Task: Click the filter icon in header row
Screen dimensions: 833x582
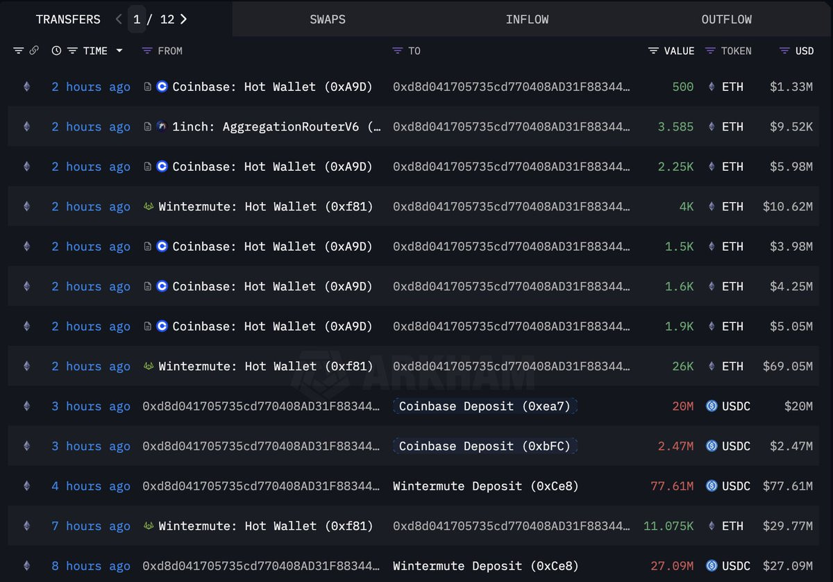Action: click(19, 51)
